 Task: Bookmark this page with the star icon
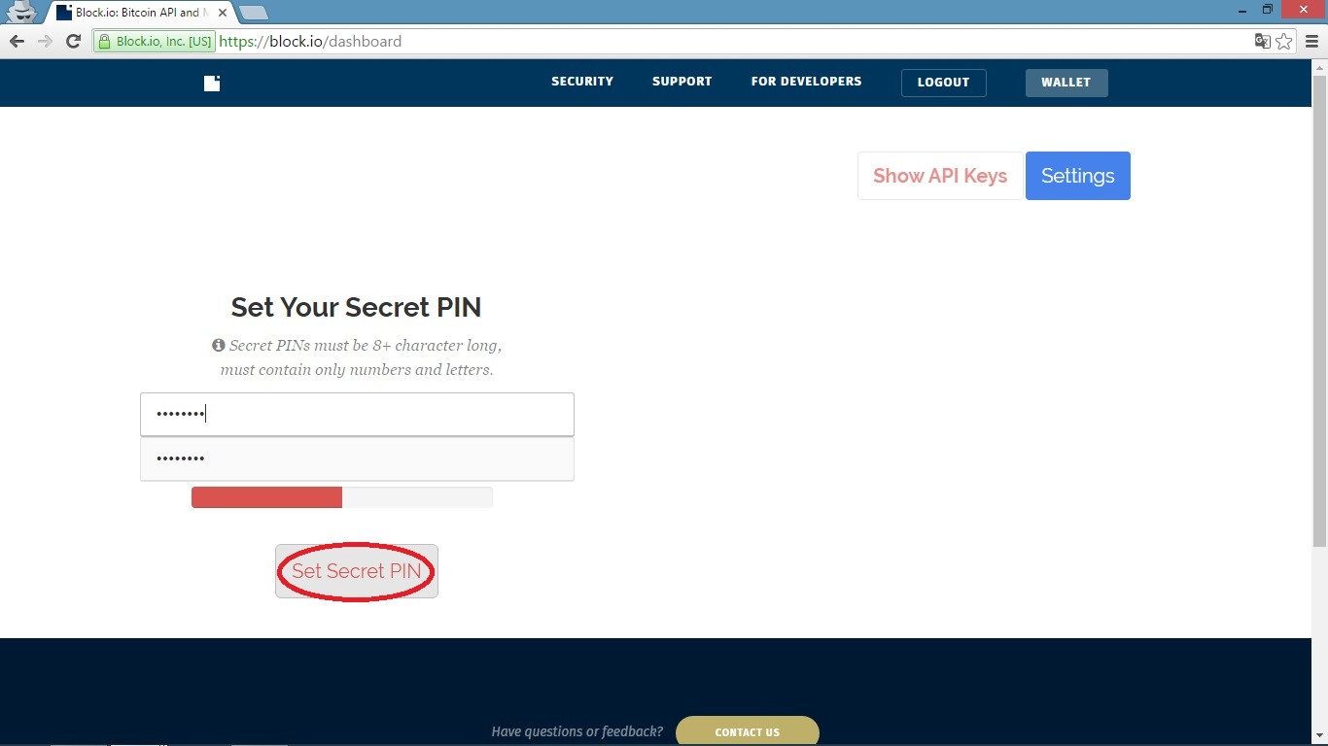[x=1284, y=41]
